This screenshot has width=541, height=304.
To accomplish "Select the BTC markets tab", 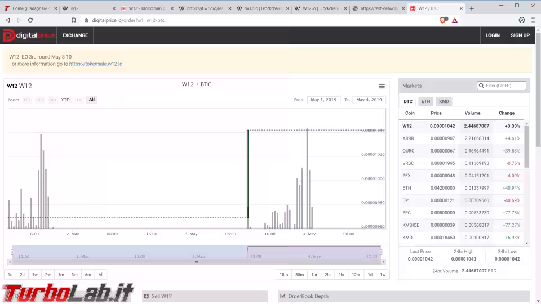I will [408, 101].
